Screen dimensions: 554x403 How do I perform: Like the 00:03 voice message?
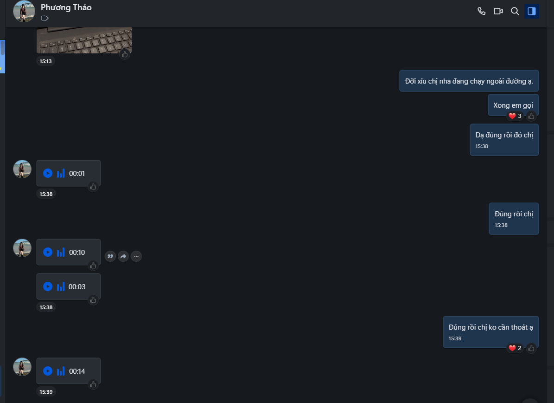coord(93,300)
